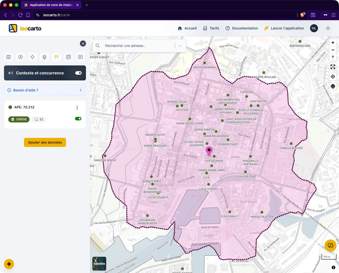Open the Besoin d'aide link

point(45,90)
